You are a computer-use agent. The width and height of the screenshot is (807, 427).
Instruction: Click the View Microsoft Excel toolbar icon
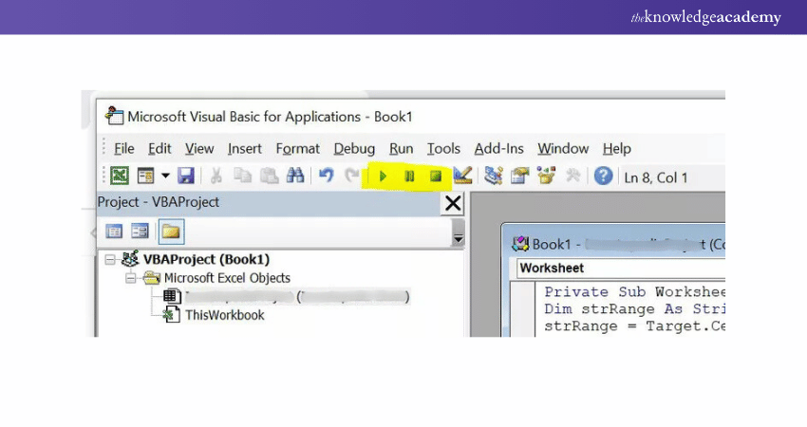(x=120, y=176)
